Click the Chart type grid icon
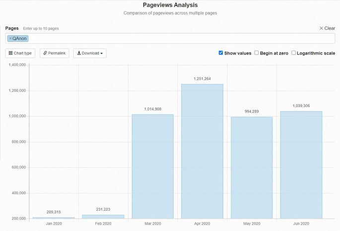Viewport: 340px width, 231px height. (x=10, y=53)
